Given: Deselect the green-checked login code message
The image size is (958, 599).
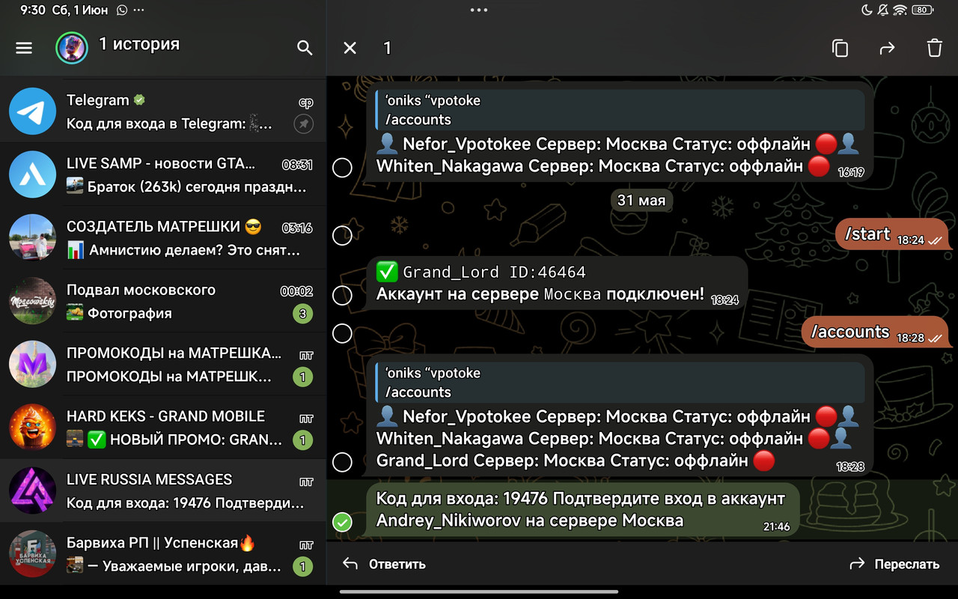Looking at the screenshot, I should (343, 522).
